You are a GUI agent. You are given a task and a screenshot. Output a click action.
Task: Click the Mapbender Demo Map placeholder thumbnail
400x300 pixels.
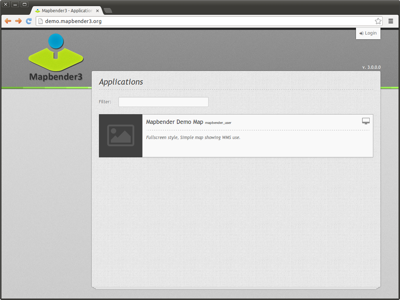coord(121,136)
